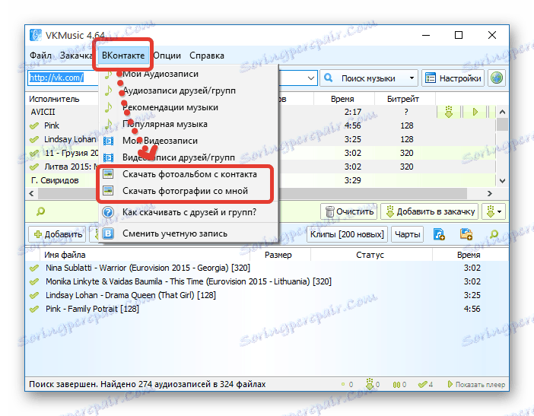Viewport: 534px width, 416px height.
Task: Choose Скачать фотографии со мной
Action: 189,191
